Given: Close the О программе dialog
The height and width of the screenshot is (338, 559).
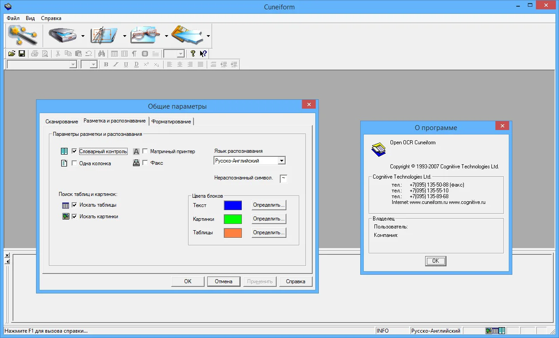Looking at the screenshot, I should [x=502, y=126].
